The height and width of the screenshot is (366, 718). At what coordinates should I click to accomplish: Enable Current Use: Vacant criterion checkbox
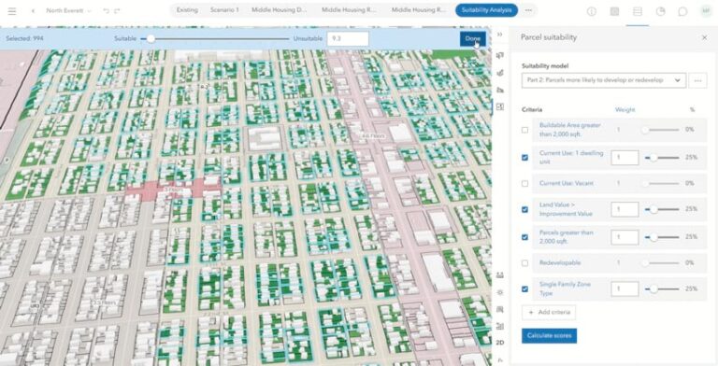pyautogui.click(x=524, y=183)
